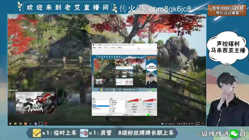Toggle the source checkbox directly above welcome
The image size is (249, 140).
click(111, 106)
